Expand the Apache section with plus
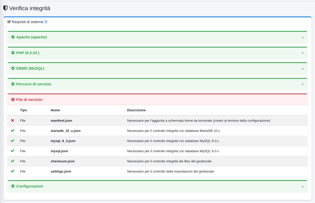The image size is (315, 203). pos(303,37)
